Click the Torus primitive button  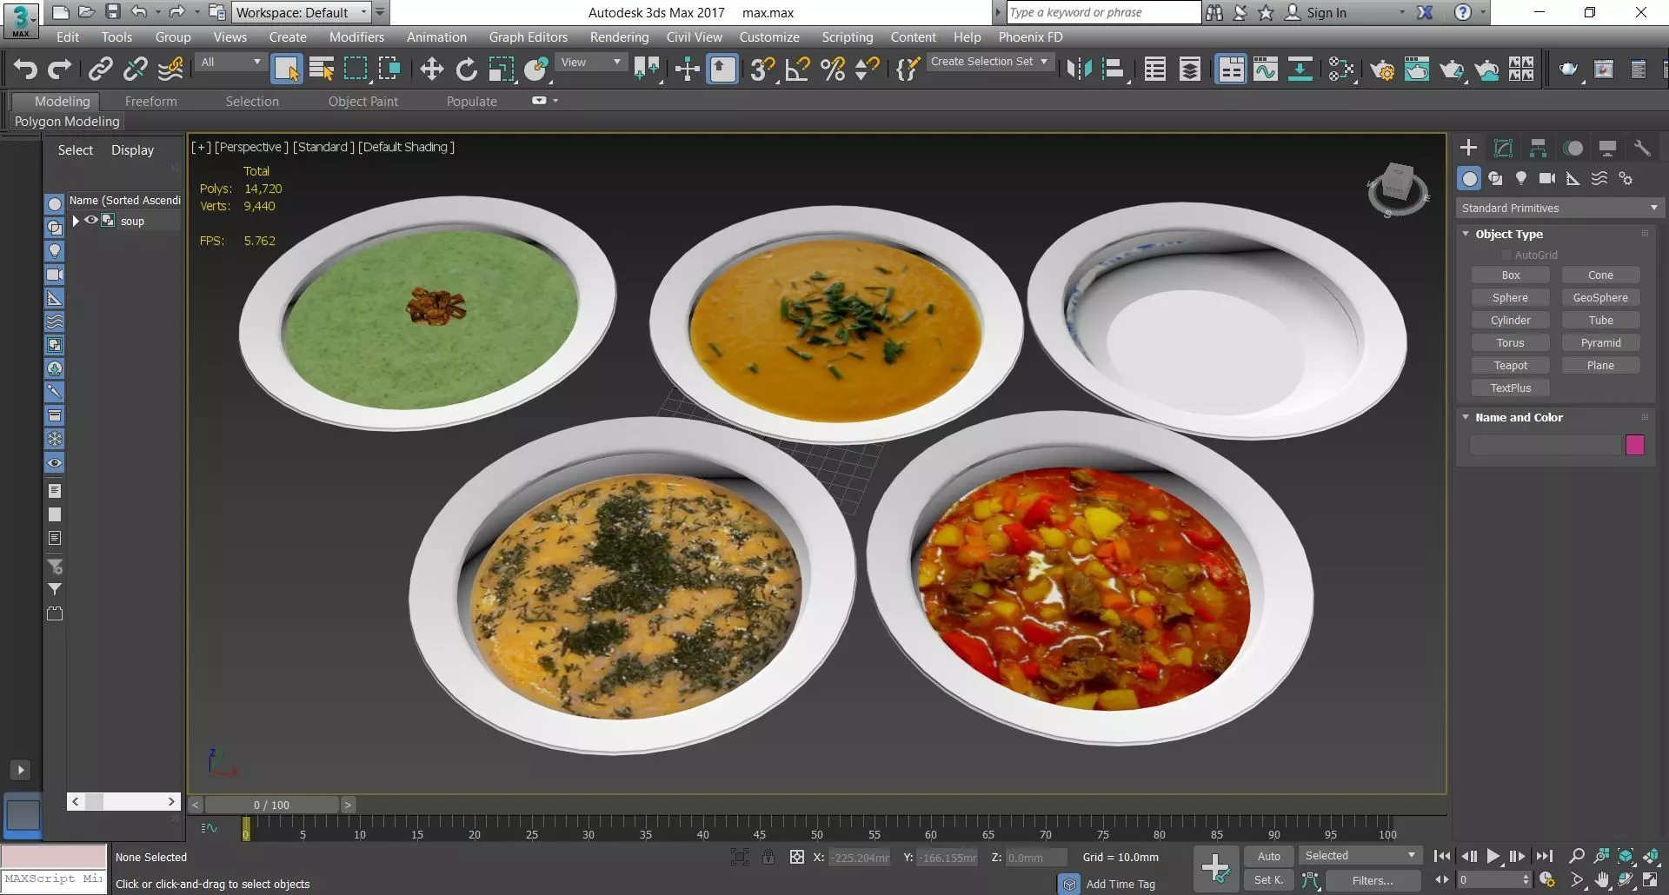click(x=1510, y=343)
